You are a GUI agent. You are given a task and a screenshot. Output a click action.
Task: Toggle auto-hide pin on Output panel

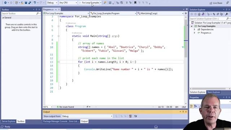(183, 112)
